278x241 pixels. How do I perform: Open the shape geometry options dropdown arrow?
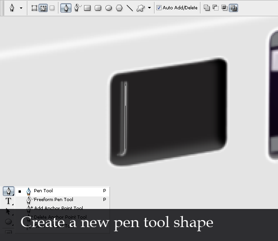[149, 8]
